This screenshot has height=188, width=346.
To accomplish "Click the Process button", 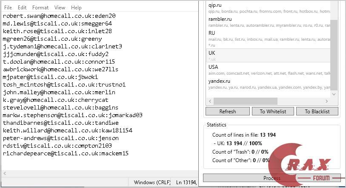I will 272,178.
